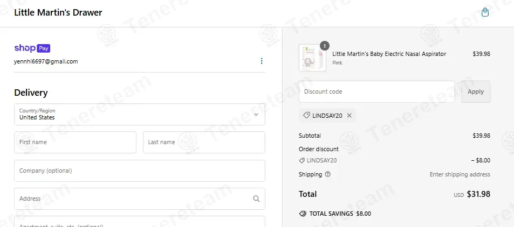Click into the Discount code field
514x227 pixels.
(x=376, y=91)
